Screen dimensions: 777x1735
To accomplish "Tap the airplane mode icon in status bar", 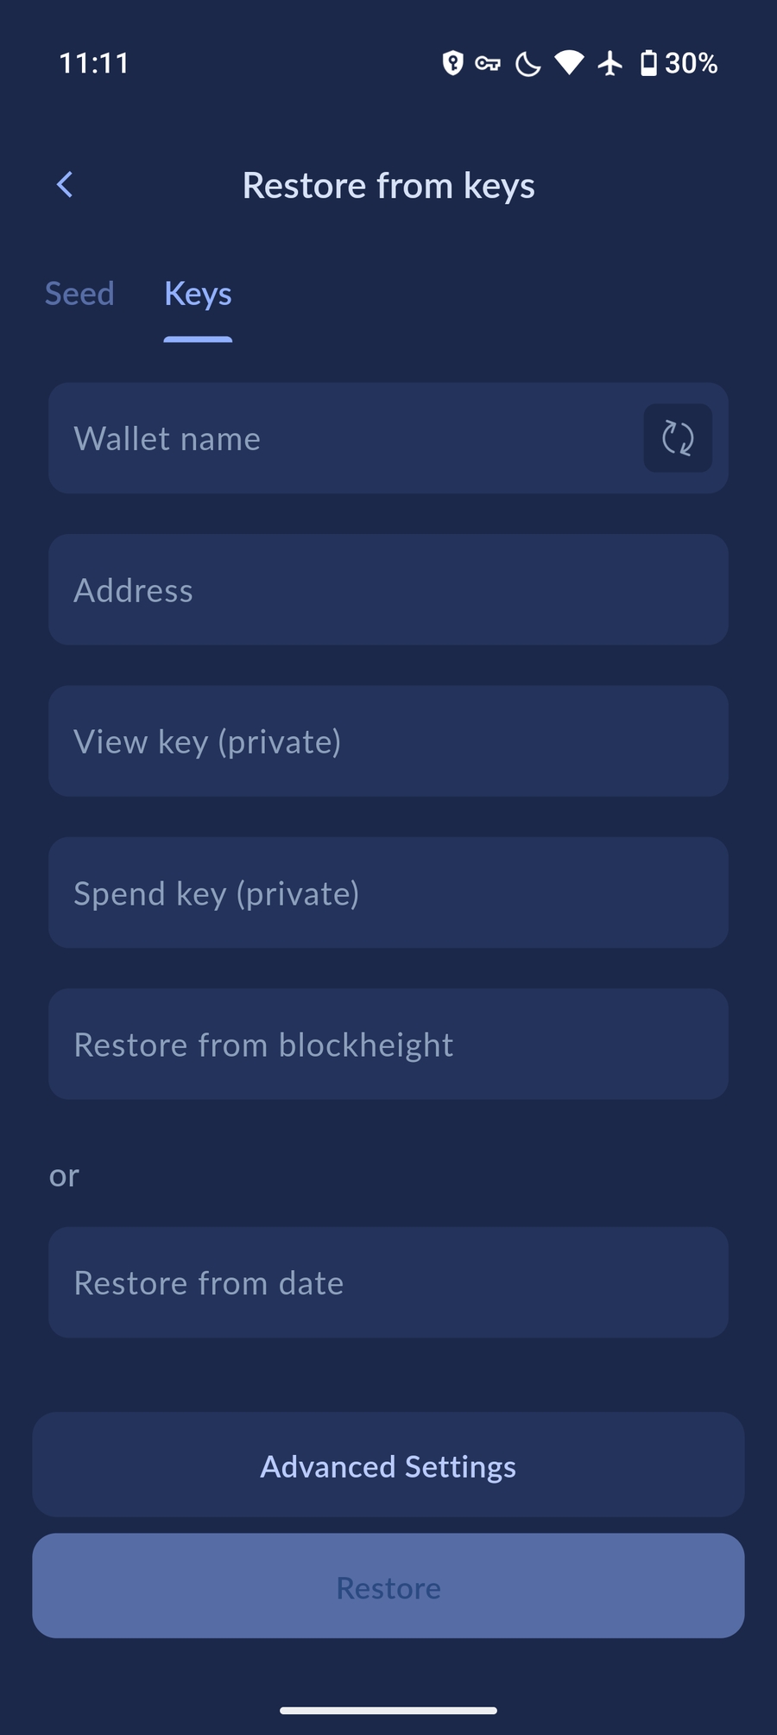I will [610, 63].
